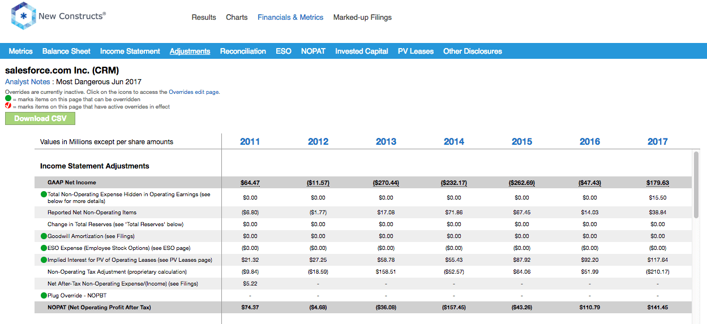Click GAAP Net Income value ($11.57)
Screen dimensions: 707x324
318,183
